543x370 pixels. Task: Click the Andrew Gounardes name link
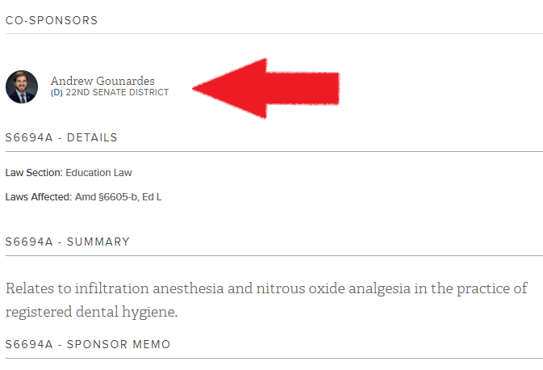click(x=102, y=81)
